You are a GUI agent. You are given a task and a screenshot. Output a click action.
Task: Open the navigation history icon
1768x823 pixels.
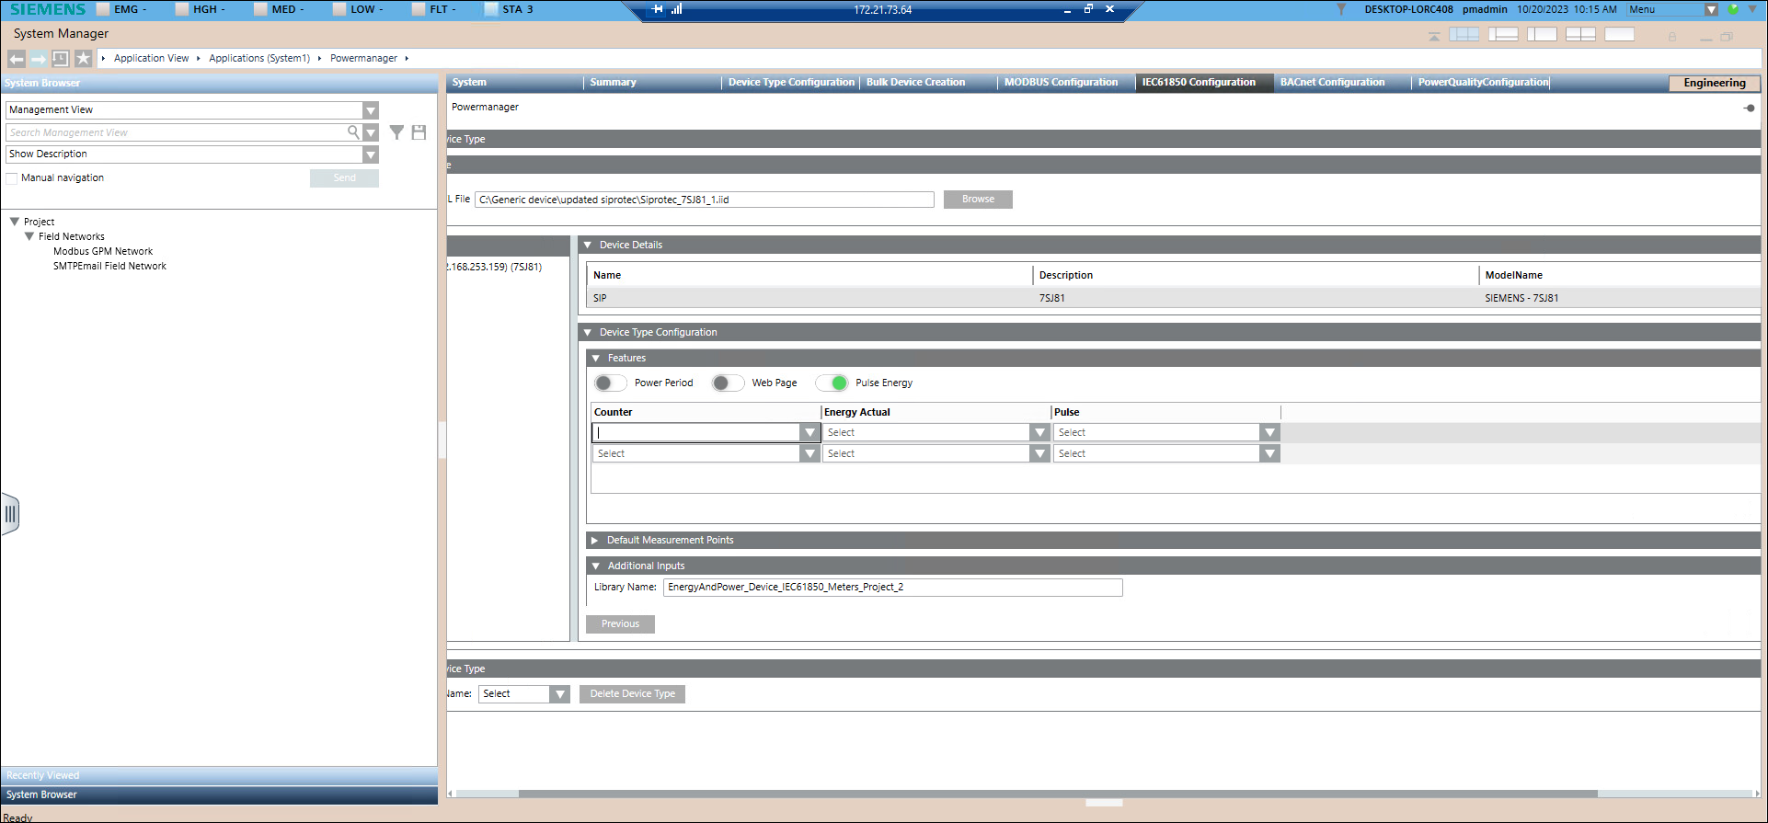tap(61, 59)
